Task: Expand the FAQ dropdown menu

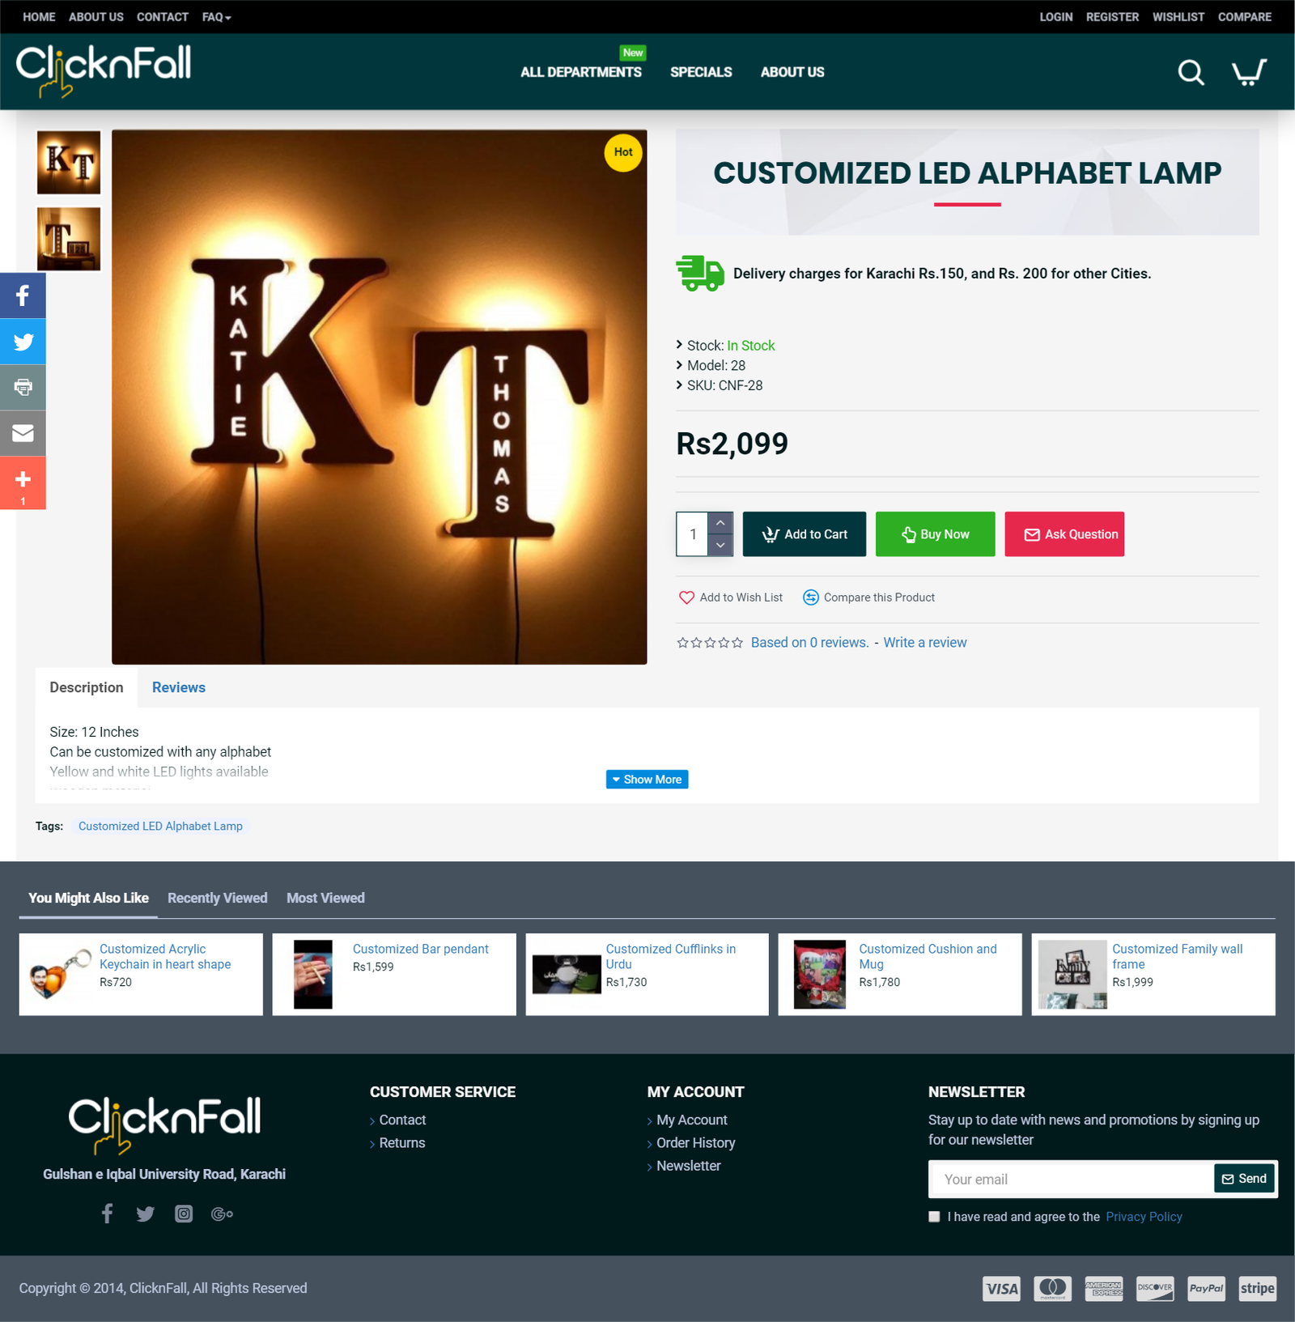Action: [x=216, y=17]
